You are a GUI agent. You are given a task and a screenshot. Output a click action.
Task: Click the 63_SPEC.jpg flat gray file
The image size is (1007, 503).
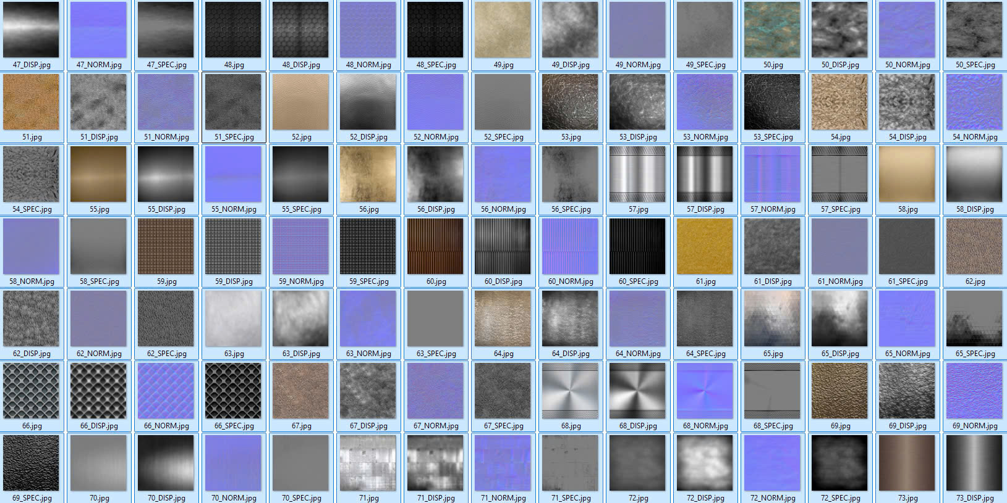coord(435,318)
